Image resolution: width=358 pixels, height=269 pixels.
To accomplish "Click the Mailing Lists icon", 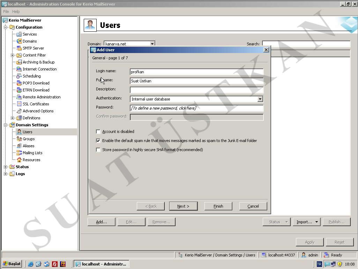I will (19, 153).
